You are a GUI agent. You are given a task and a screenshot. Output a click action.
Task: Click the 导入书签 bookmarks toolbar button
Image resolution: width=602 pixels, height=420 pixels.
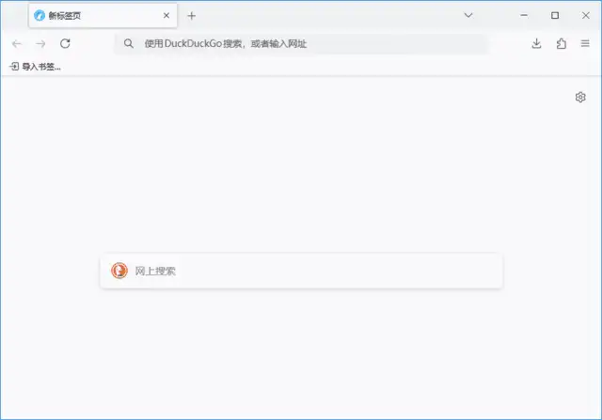click(x=35, y=67)
